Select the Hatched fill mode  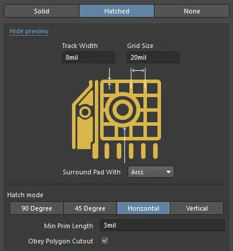coord(117,11)
